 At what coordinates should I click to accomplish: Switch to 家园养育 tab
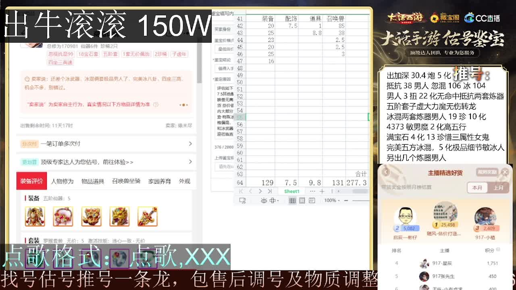pyautogui.click(x=160, y=181)
